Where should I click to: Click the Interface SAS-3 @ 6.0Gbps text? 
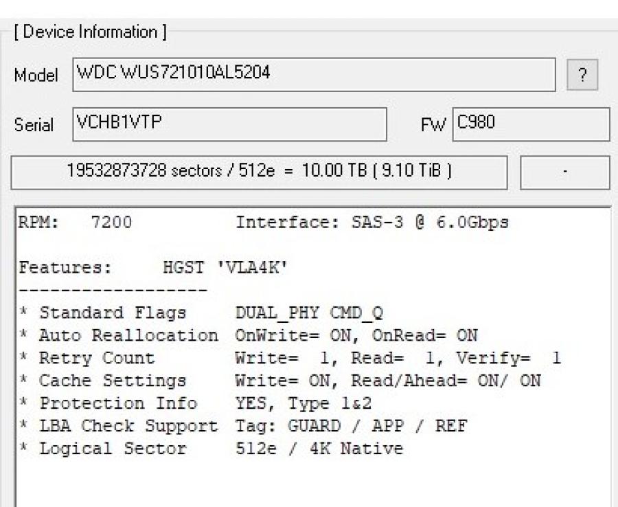click(371, 223)
